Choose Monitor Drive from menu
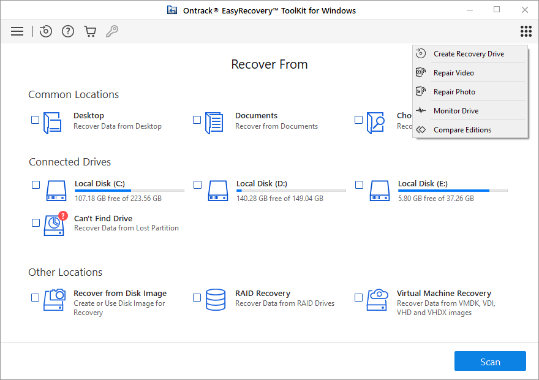The image size is (539, 380). [x=470, y=110]
